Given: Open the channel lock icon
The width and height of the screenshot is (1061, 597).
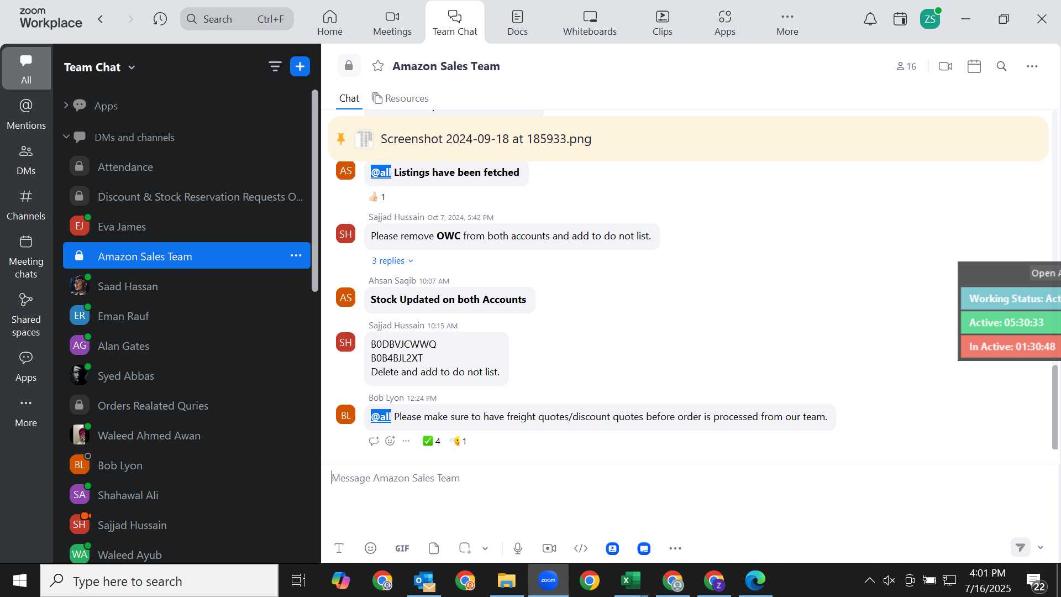Looking at the screenshot, I should tap(349, 66).
